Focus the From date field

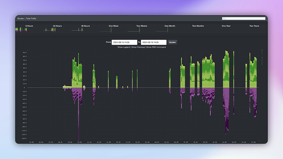[124, 42]
